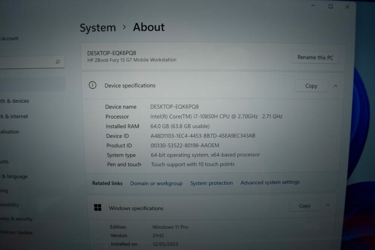Image resolution: width=375 pixels, height=250 pixels.
Task: Select Version value 21H2
Action: click(x=158, y=235)
